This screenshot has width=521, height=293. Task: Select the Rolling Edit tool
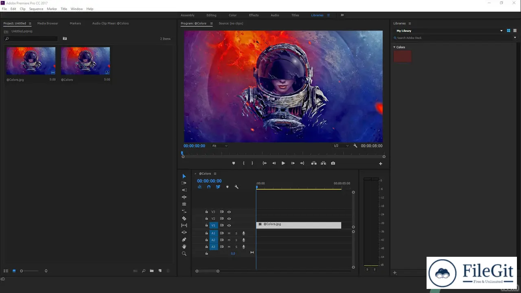184,204
